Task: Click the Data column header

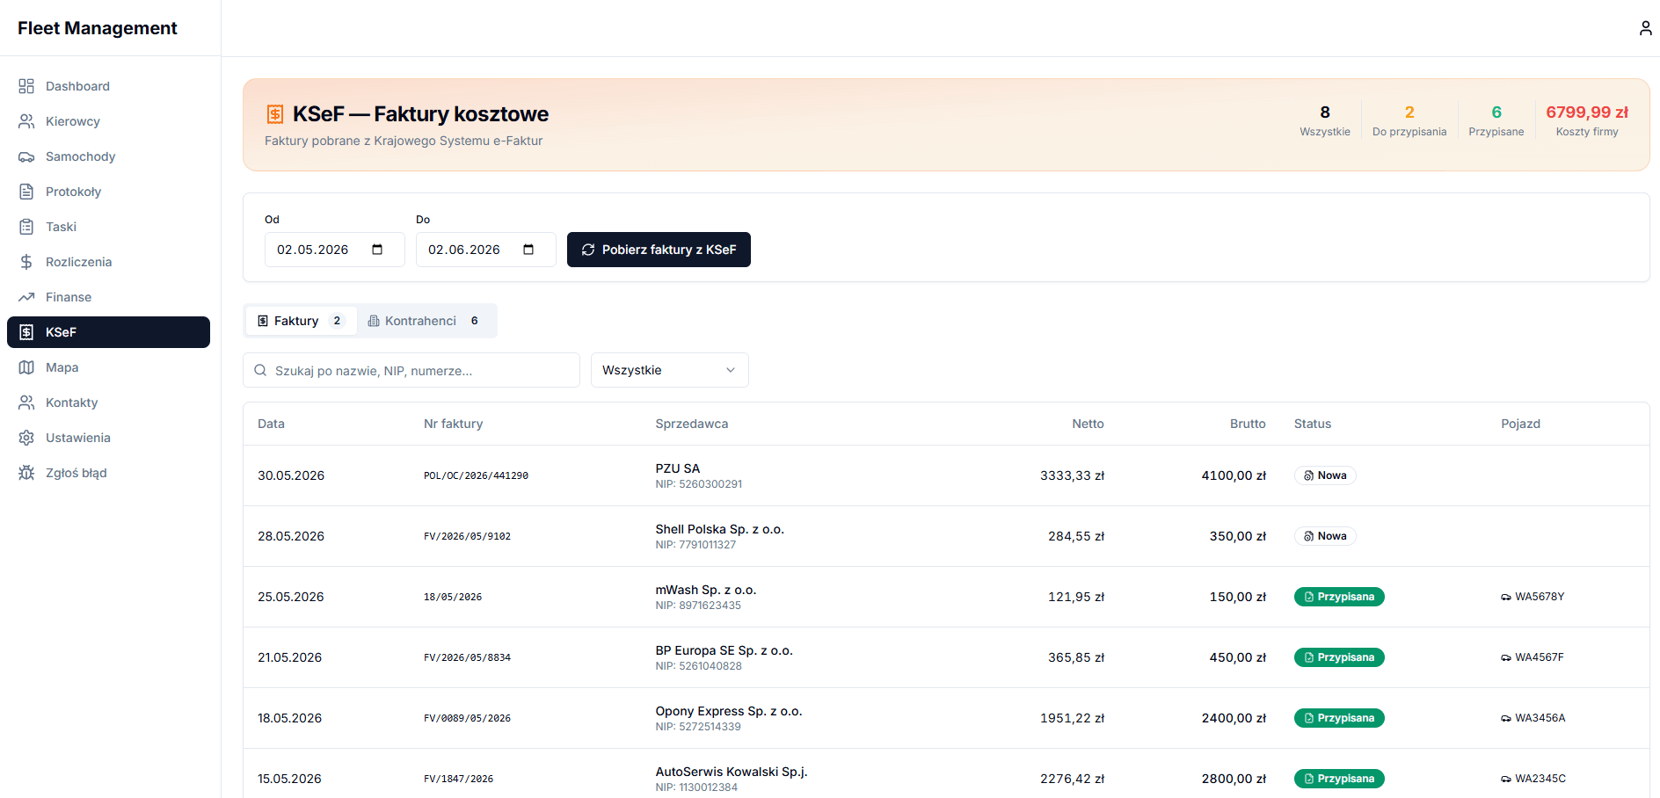Action: tap(271, 424)
